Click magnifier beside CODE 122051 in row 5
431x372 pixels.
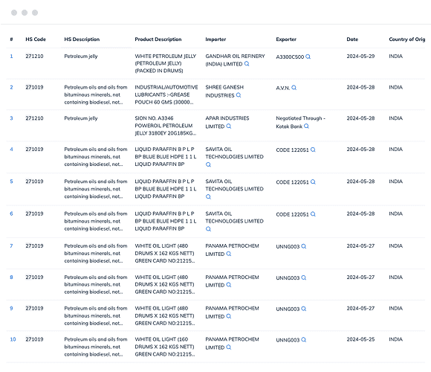click(313, 182)
